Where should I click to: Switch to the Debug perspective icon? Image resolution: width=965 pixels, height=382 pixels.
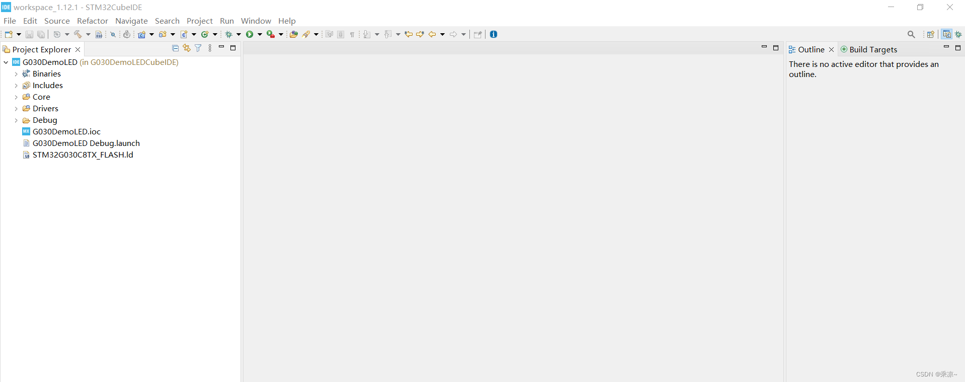(958, 34)
